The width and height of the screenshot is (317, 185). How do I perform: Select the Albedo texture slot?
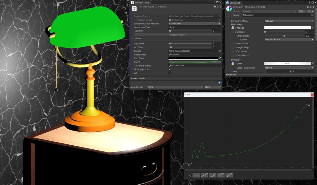point(233,28)
